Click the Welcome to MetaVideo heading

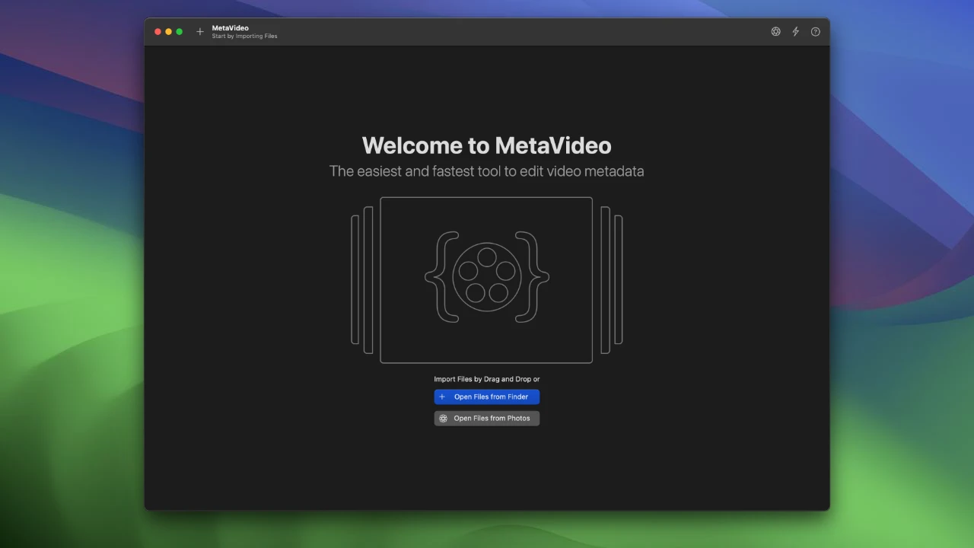point(486,145)
